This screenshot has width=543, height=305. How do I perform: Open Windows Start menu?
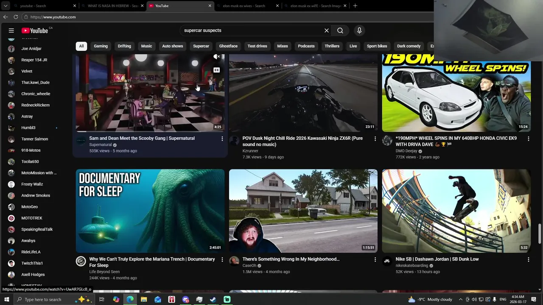point(7,299)
